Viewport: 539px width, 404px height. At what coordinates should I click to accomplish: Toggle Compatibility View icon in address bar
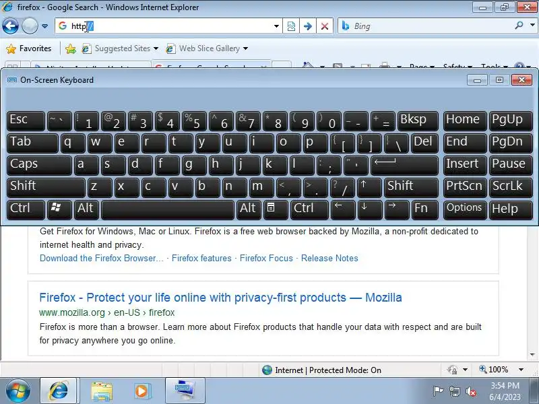click(291, 26)
